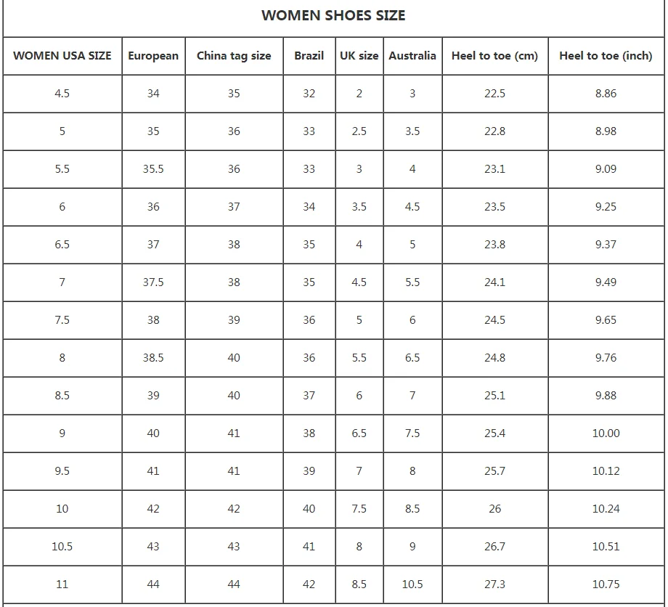Click the 22.5 cm heel-to-toe cell
The height and width of the screenshot is (607, 668).
pyautogui.click(x=494, y=94)
